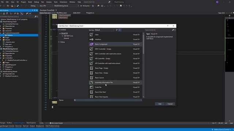The width and height of the screenshot is (234, 131).
Task: Click the Solution Explorer home icon
Action: 4,13
